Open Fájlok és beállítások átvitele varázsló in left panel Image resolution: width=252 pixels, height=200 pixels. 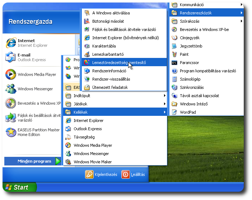(x=33, y=118)
